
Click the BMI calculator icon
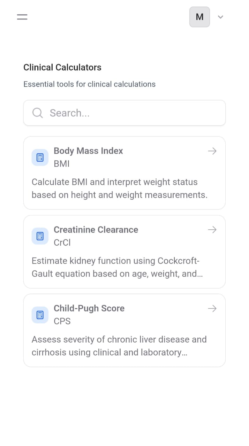(x=40, y=157)
